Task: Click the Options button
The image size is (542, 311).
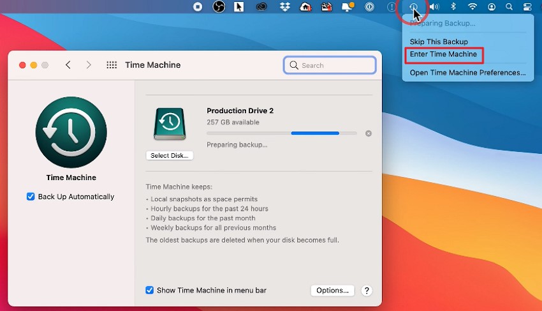Action: [332, 290]
